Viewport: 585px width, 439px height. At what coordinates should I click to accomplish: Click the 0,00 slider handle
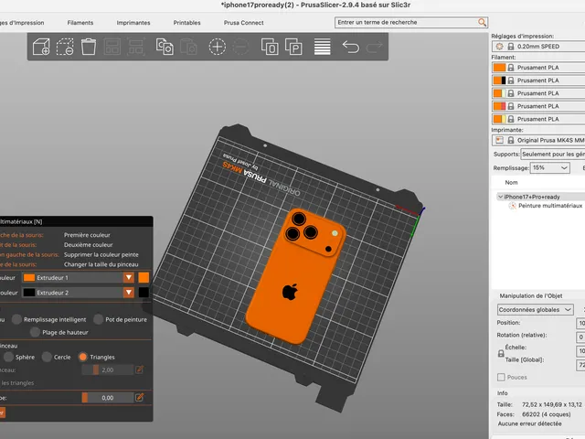pos(85,398)
